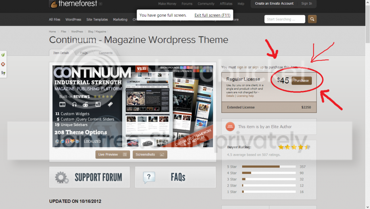Open the Community menu
370x209 pixels.
coord(206,4)
